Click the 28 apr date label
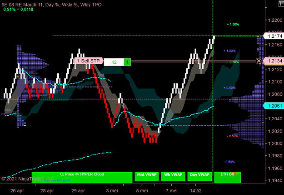The image size is (284, 195). 47,191
